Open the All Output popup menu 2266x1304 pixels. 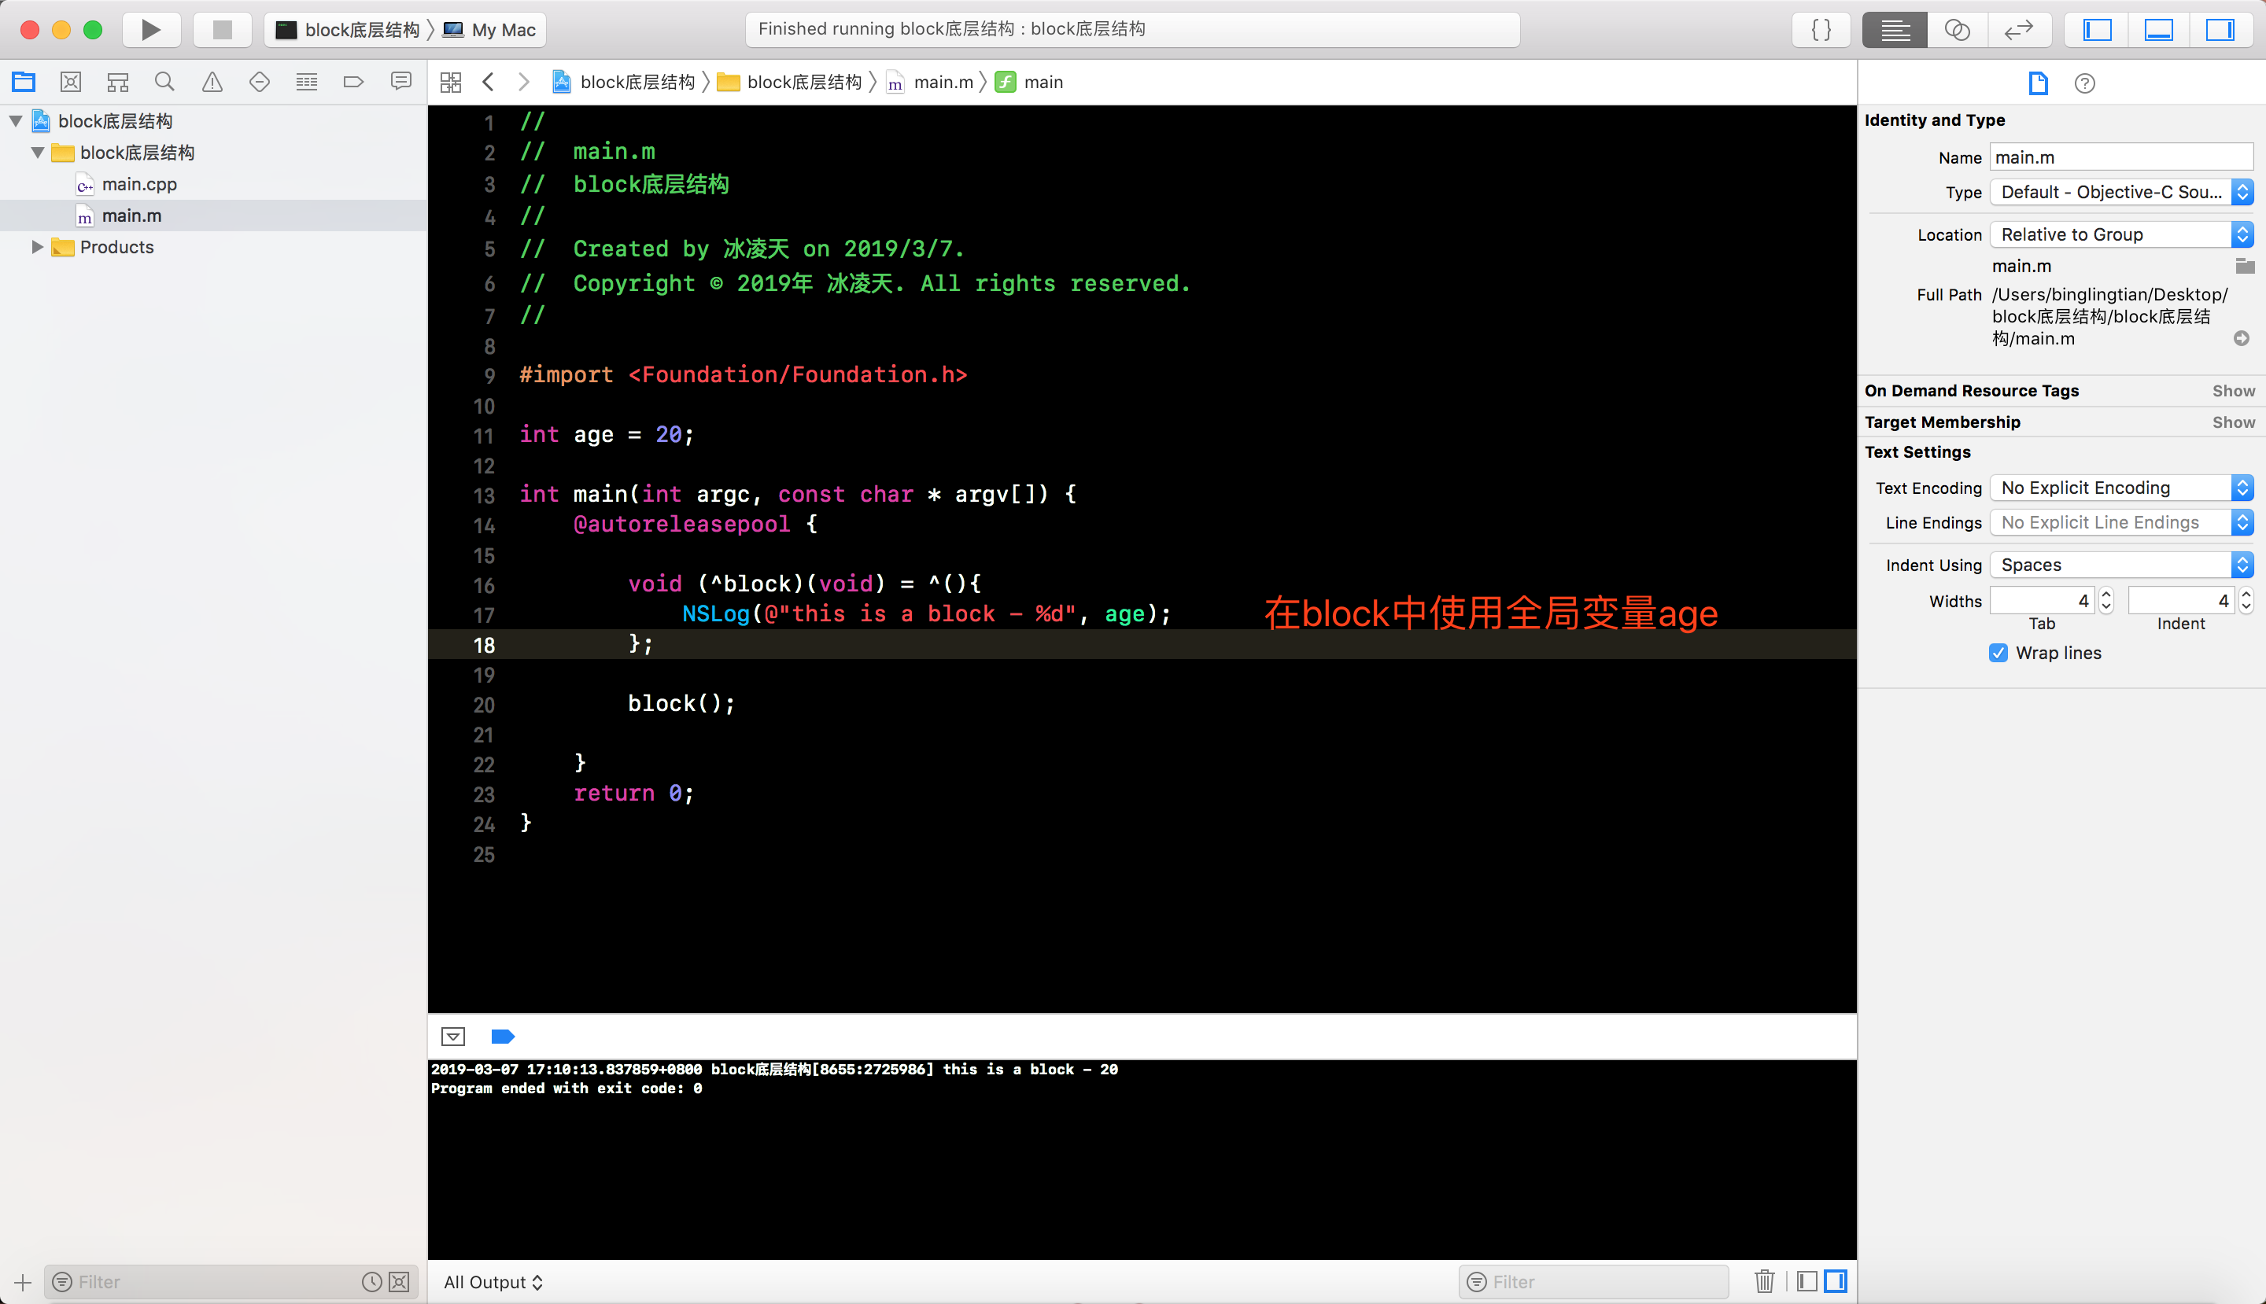click(x=493, y=1282)
